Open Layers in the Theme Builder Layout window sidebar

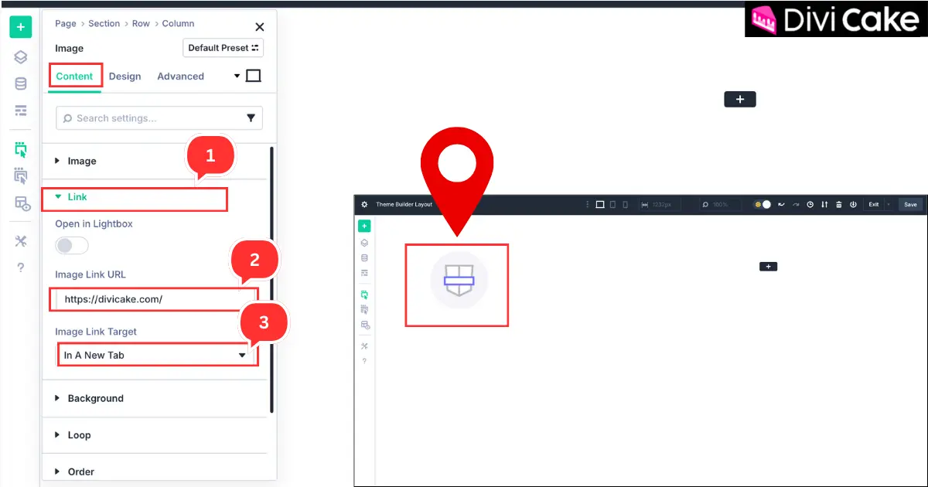pos(364,243)
